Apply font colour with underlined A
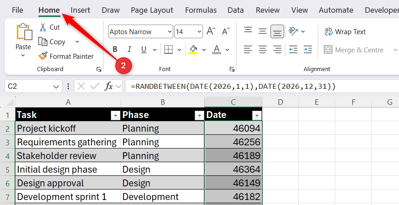The width and height of the screenshot is (399, 205). [217, 49]
